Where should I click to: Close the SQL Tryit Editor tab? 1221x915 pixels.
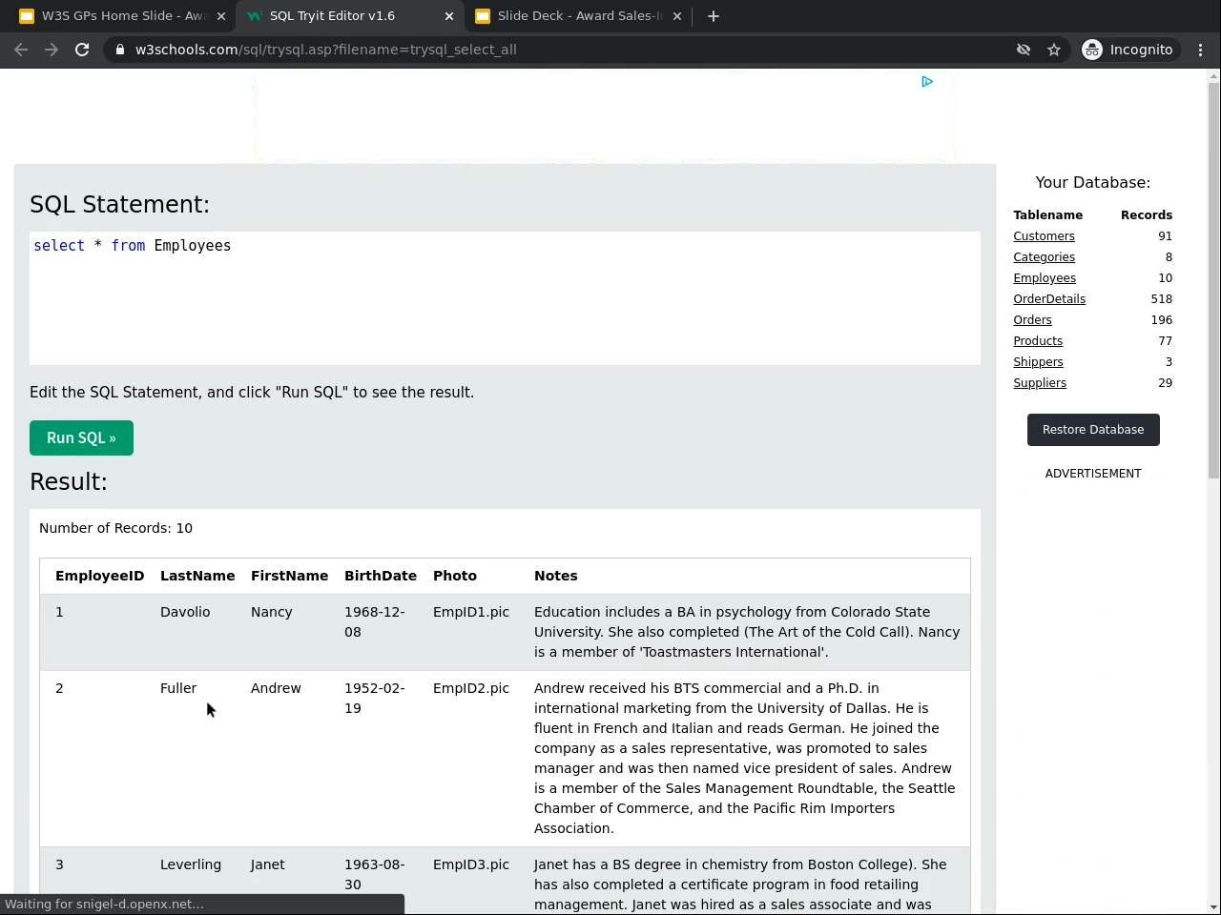point(449,16)
